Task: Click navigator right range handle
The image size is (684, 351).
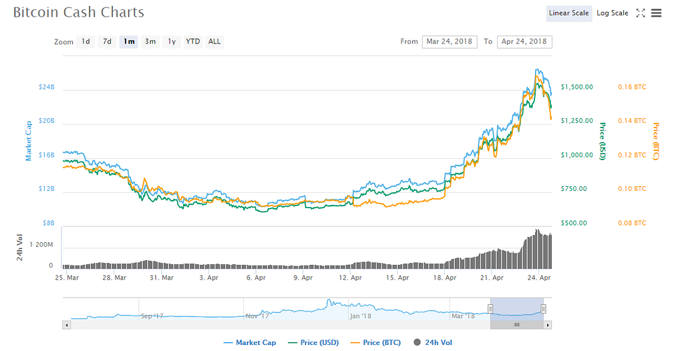Action: click(544, 309)
